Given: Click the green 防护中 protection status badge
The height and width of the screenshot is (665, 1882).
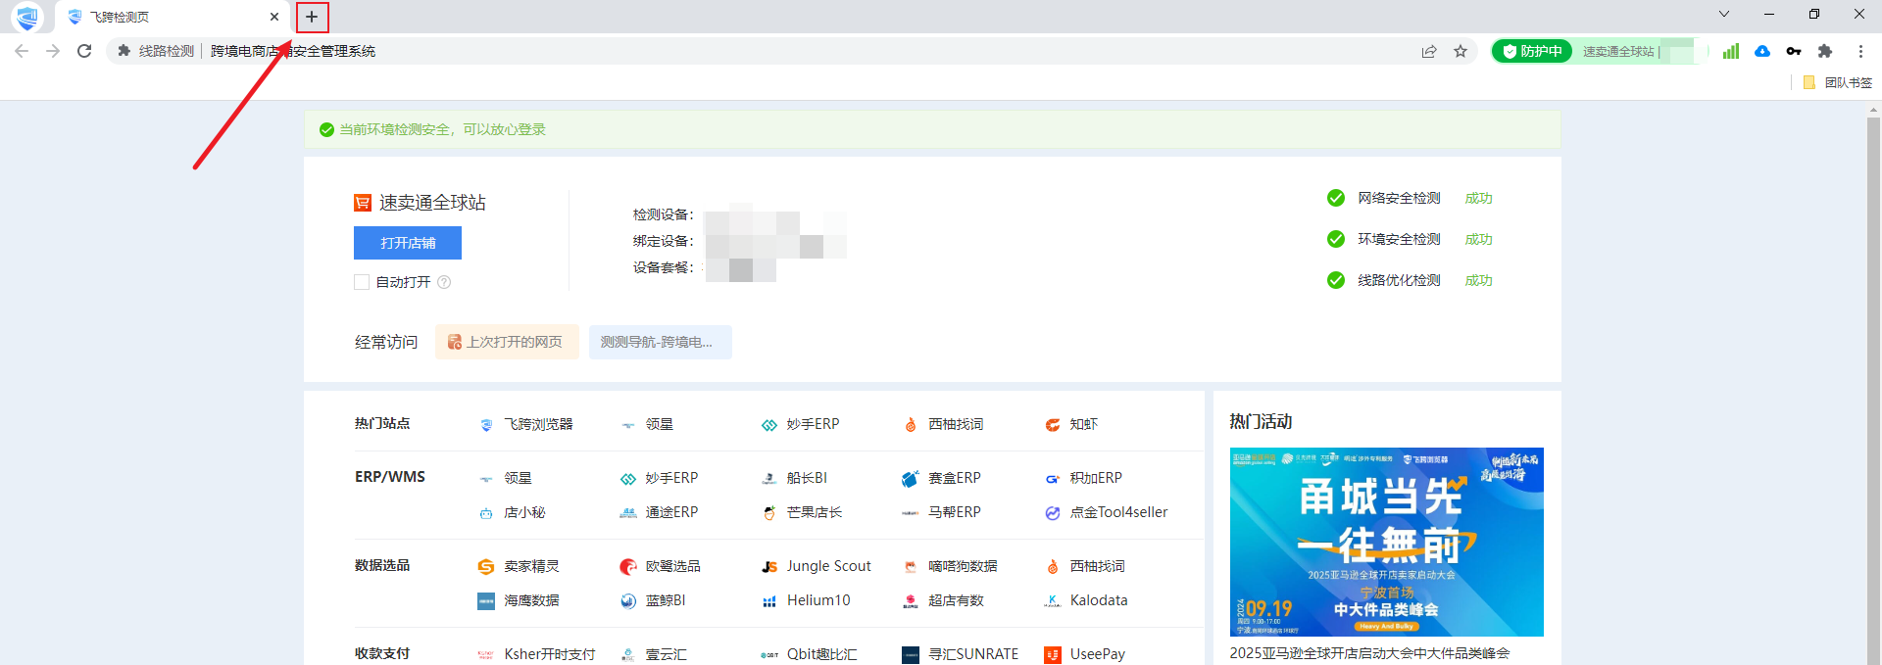Looking at the screenshot, I should click(x=1532, y=51).
